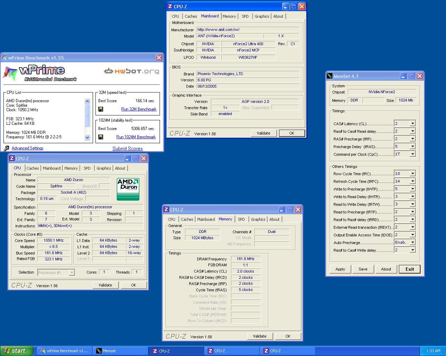
Task: Switch to CPU tab in CPU-Z Memory window
Action: (171, 219)
